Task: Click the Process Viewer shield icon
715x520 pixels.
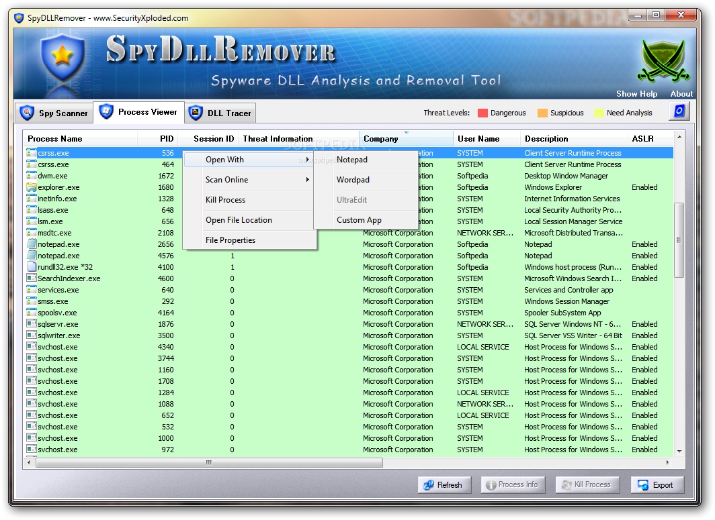Action: (106, 111)
